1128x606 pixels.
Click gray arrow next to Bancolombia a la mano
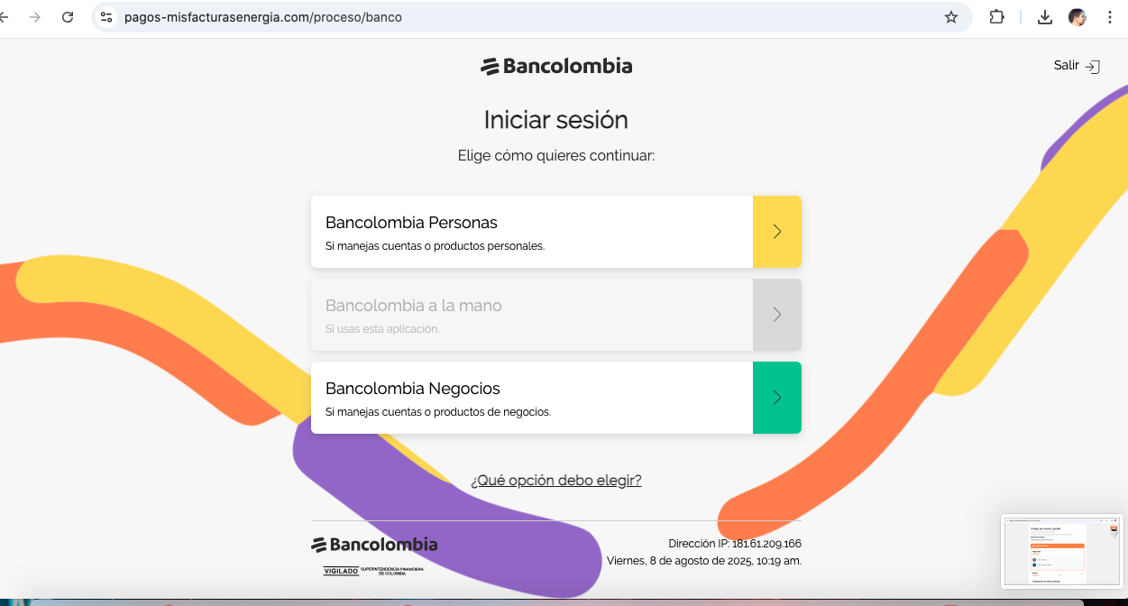(x=777, y=315)
